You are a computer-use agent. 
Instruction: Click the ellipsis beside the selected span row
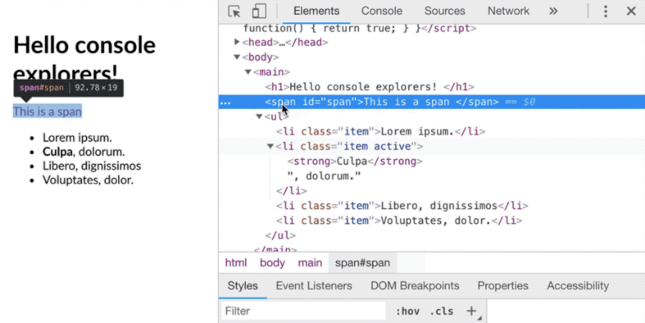click(225, 102)
